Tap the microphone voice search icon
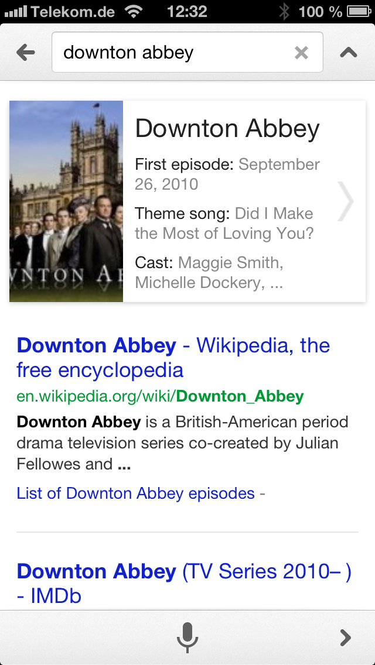The image size is (375, 665). (x=187, y=637)
